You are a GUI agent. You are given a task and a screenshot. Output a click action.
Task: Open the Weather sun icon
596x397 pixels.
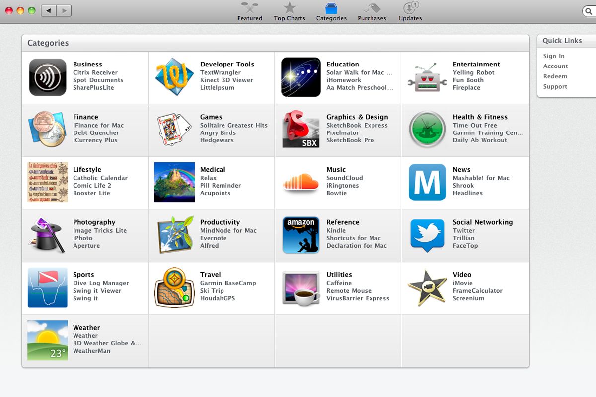pos(48,340)
